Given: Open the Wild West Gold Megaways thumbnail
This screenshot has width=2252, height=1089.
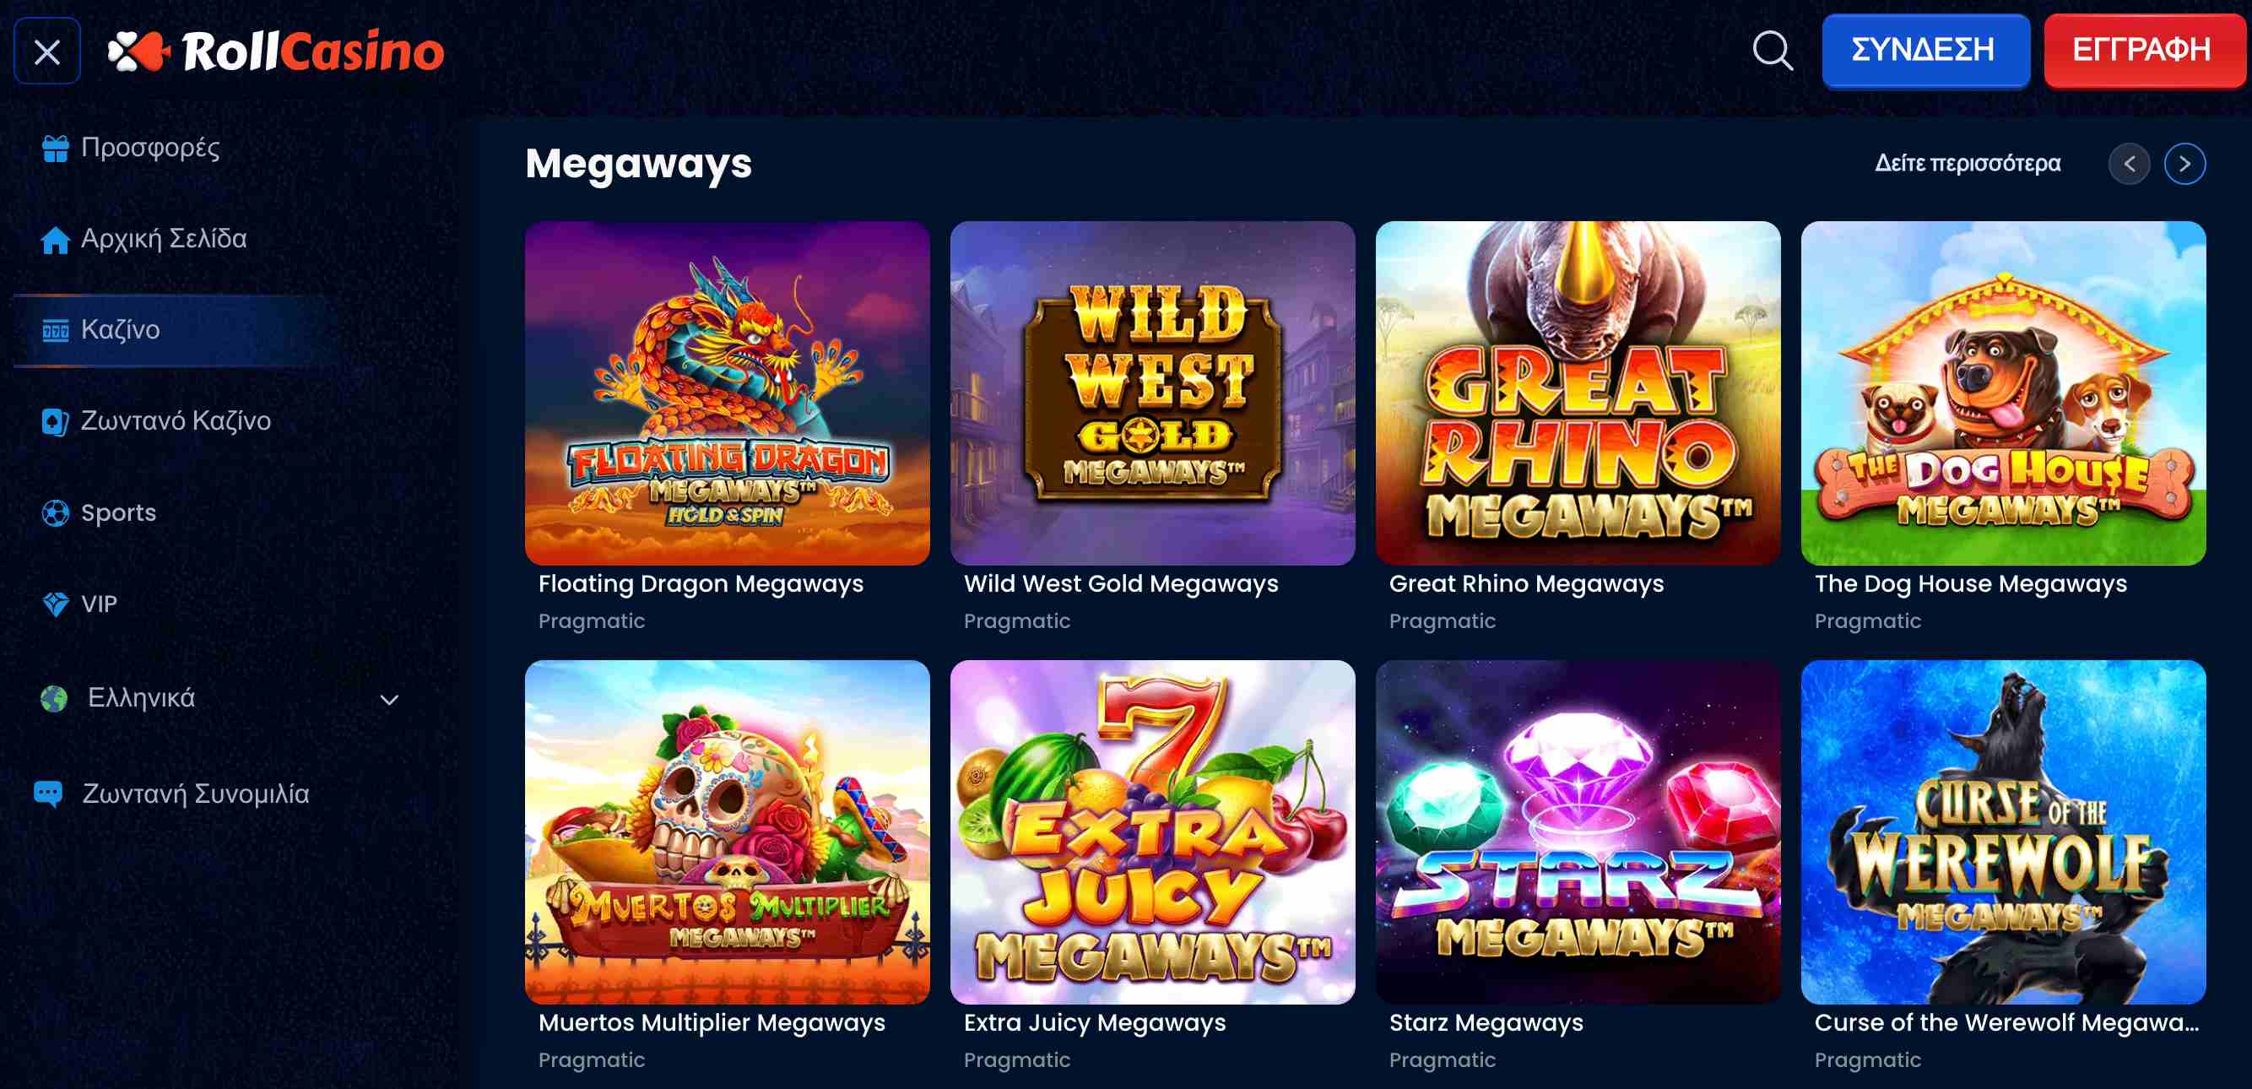Looking at the screenshot, I should 1152,393.
